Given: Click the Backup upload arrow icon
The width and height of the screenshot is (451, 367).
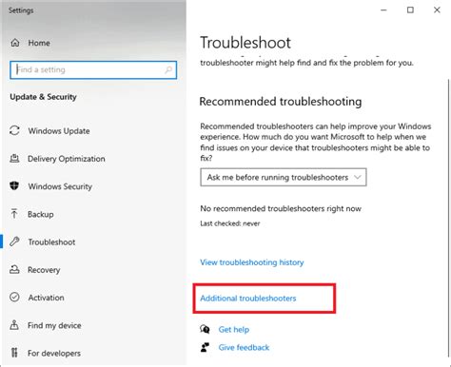Looking at the screenshot, I should coord(14,214).
